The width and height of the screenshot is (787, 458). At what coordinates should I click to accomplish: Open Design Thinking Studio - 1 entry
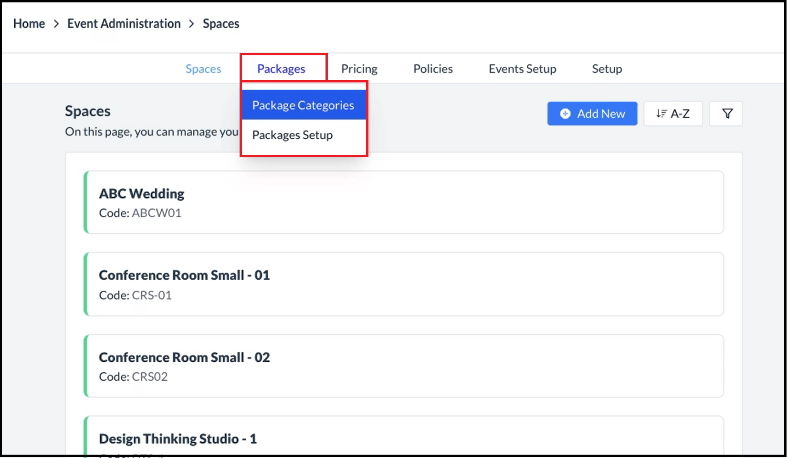(x=403, y=438)
